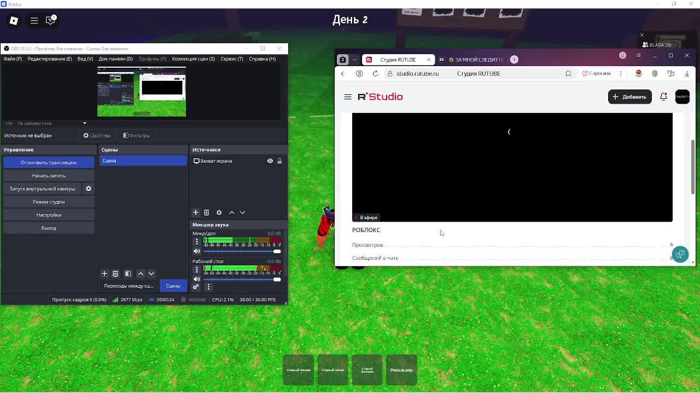Expand the browser tab groups chevron

pos(354,59)
